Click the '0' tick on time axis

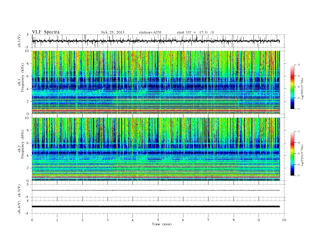click(x=32, y=220)
